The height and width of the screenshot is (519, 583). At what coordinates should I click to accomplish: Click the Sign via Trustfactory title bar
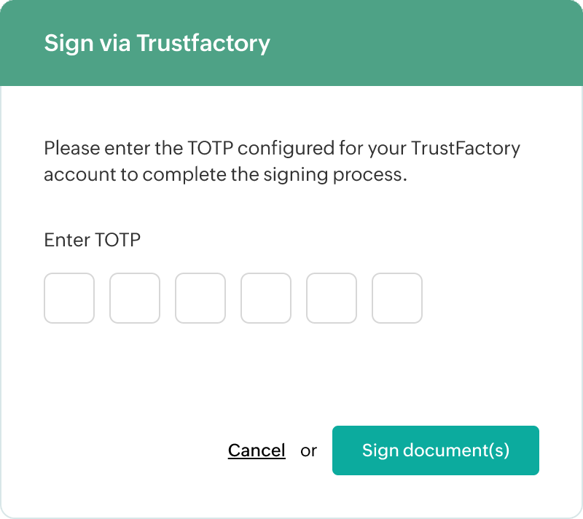[157, 43]
